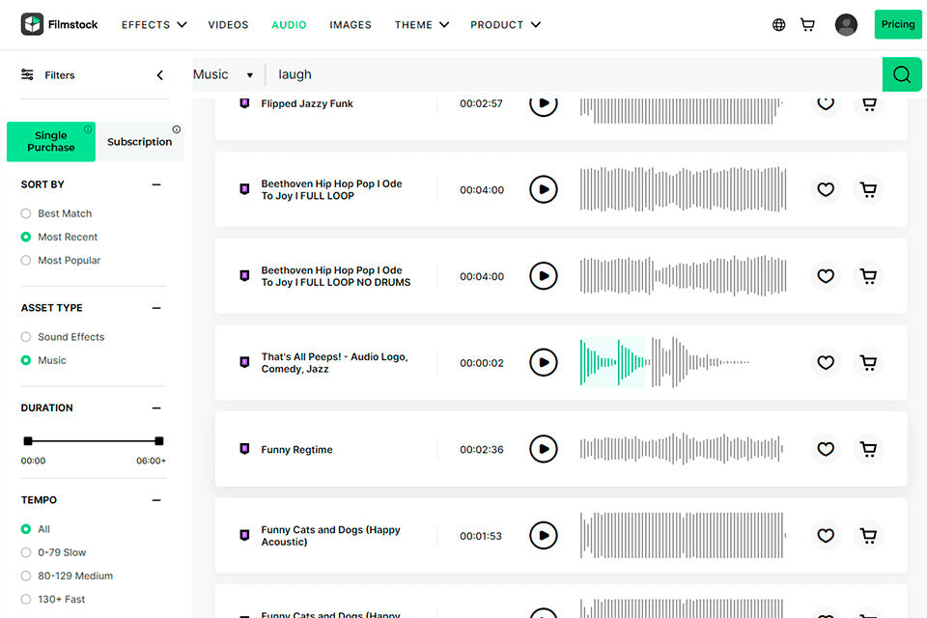The height and width of the screenshot is (618, 927).
Task: Open the Music category dropdown
Action: 223,74
